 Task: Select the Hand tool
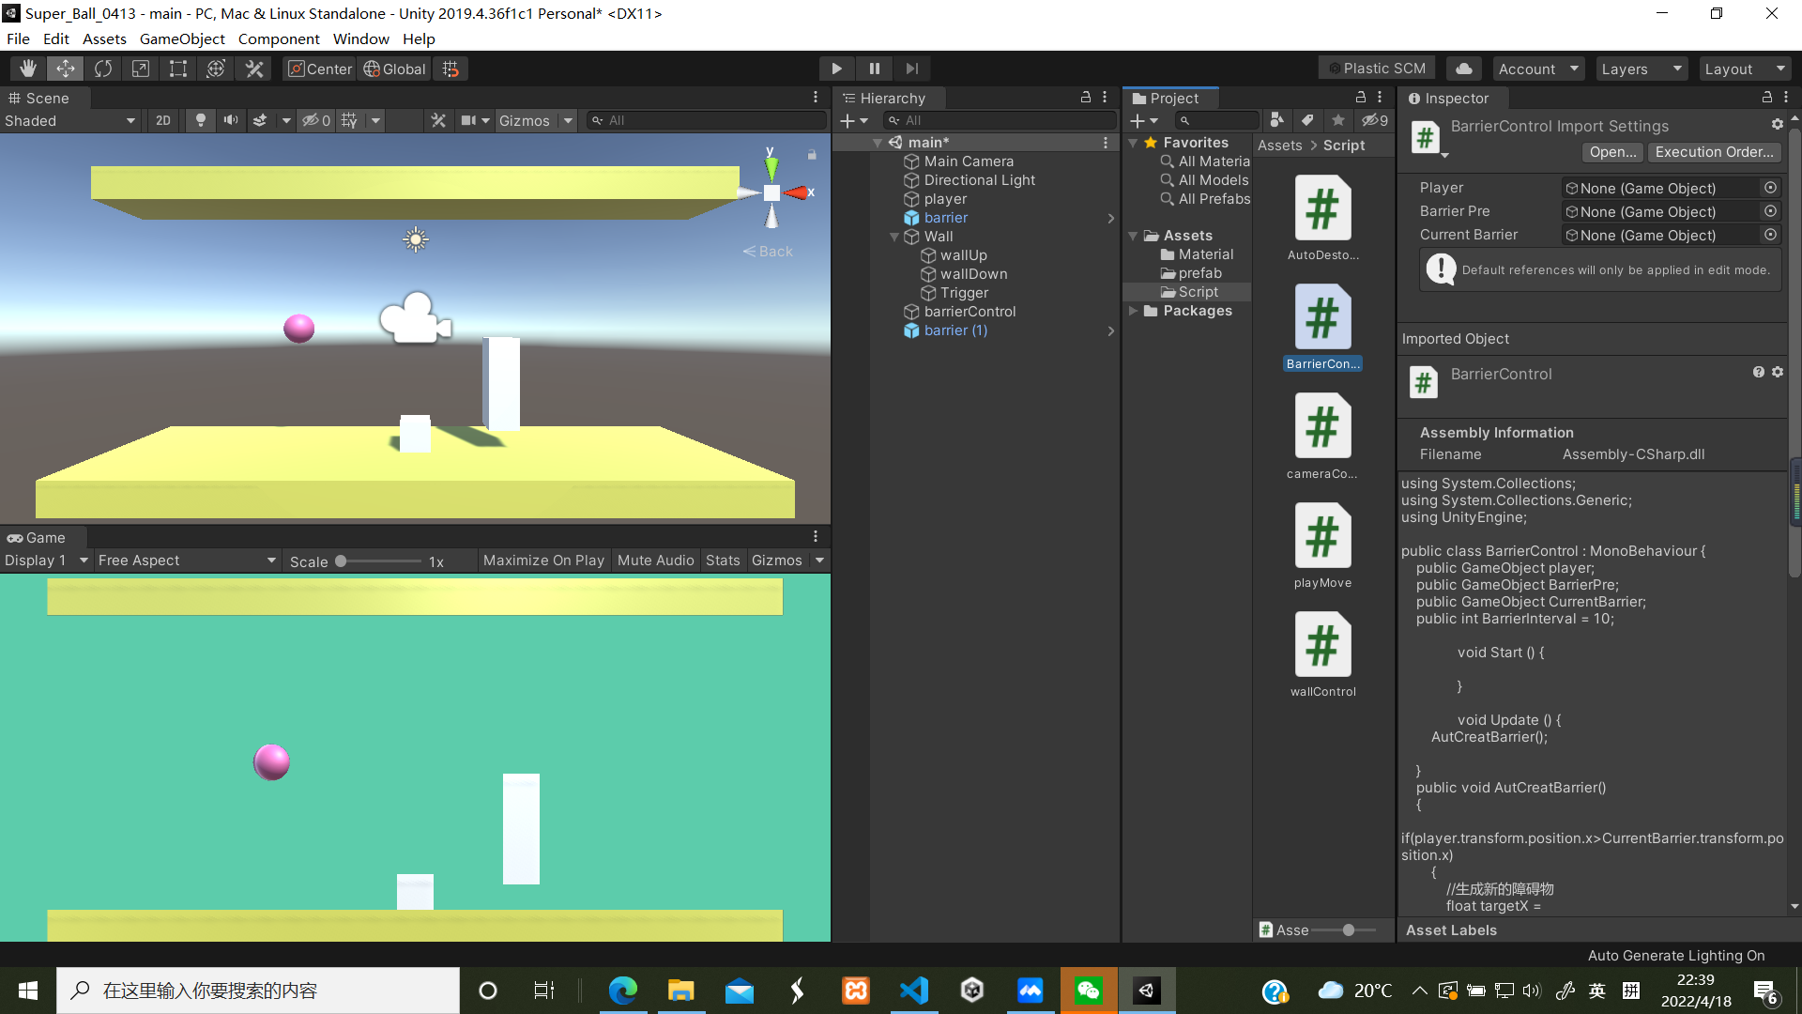[28, 69]
